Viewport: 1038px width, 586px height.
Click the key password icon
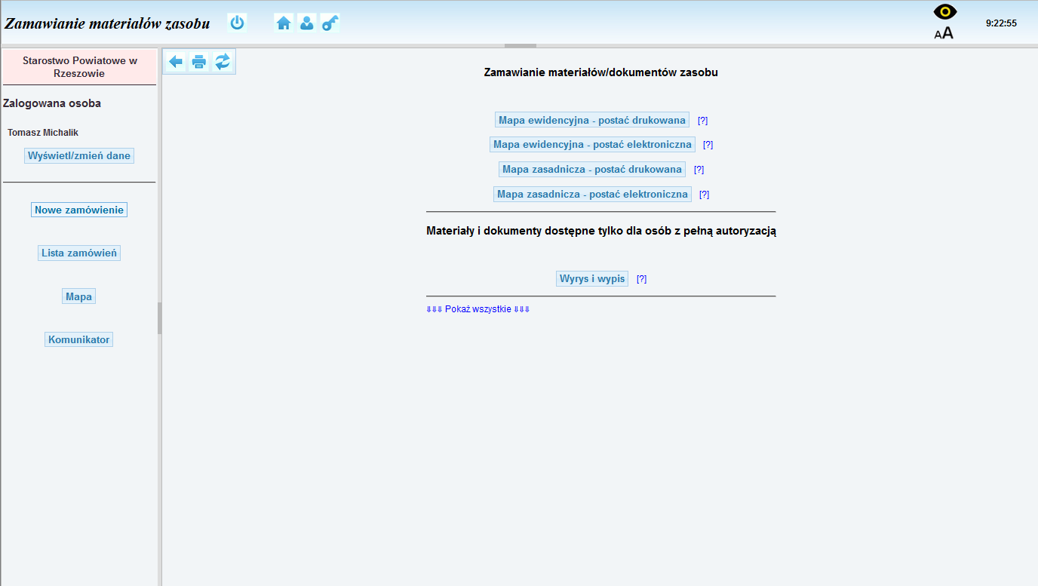330,23
